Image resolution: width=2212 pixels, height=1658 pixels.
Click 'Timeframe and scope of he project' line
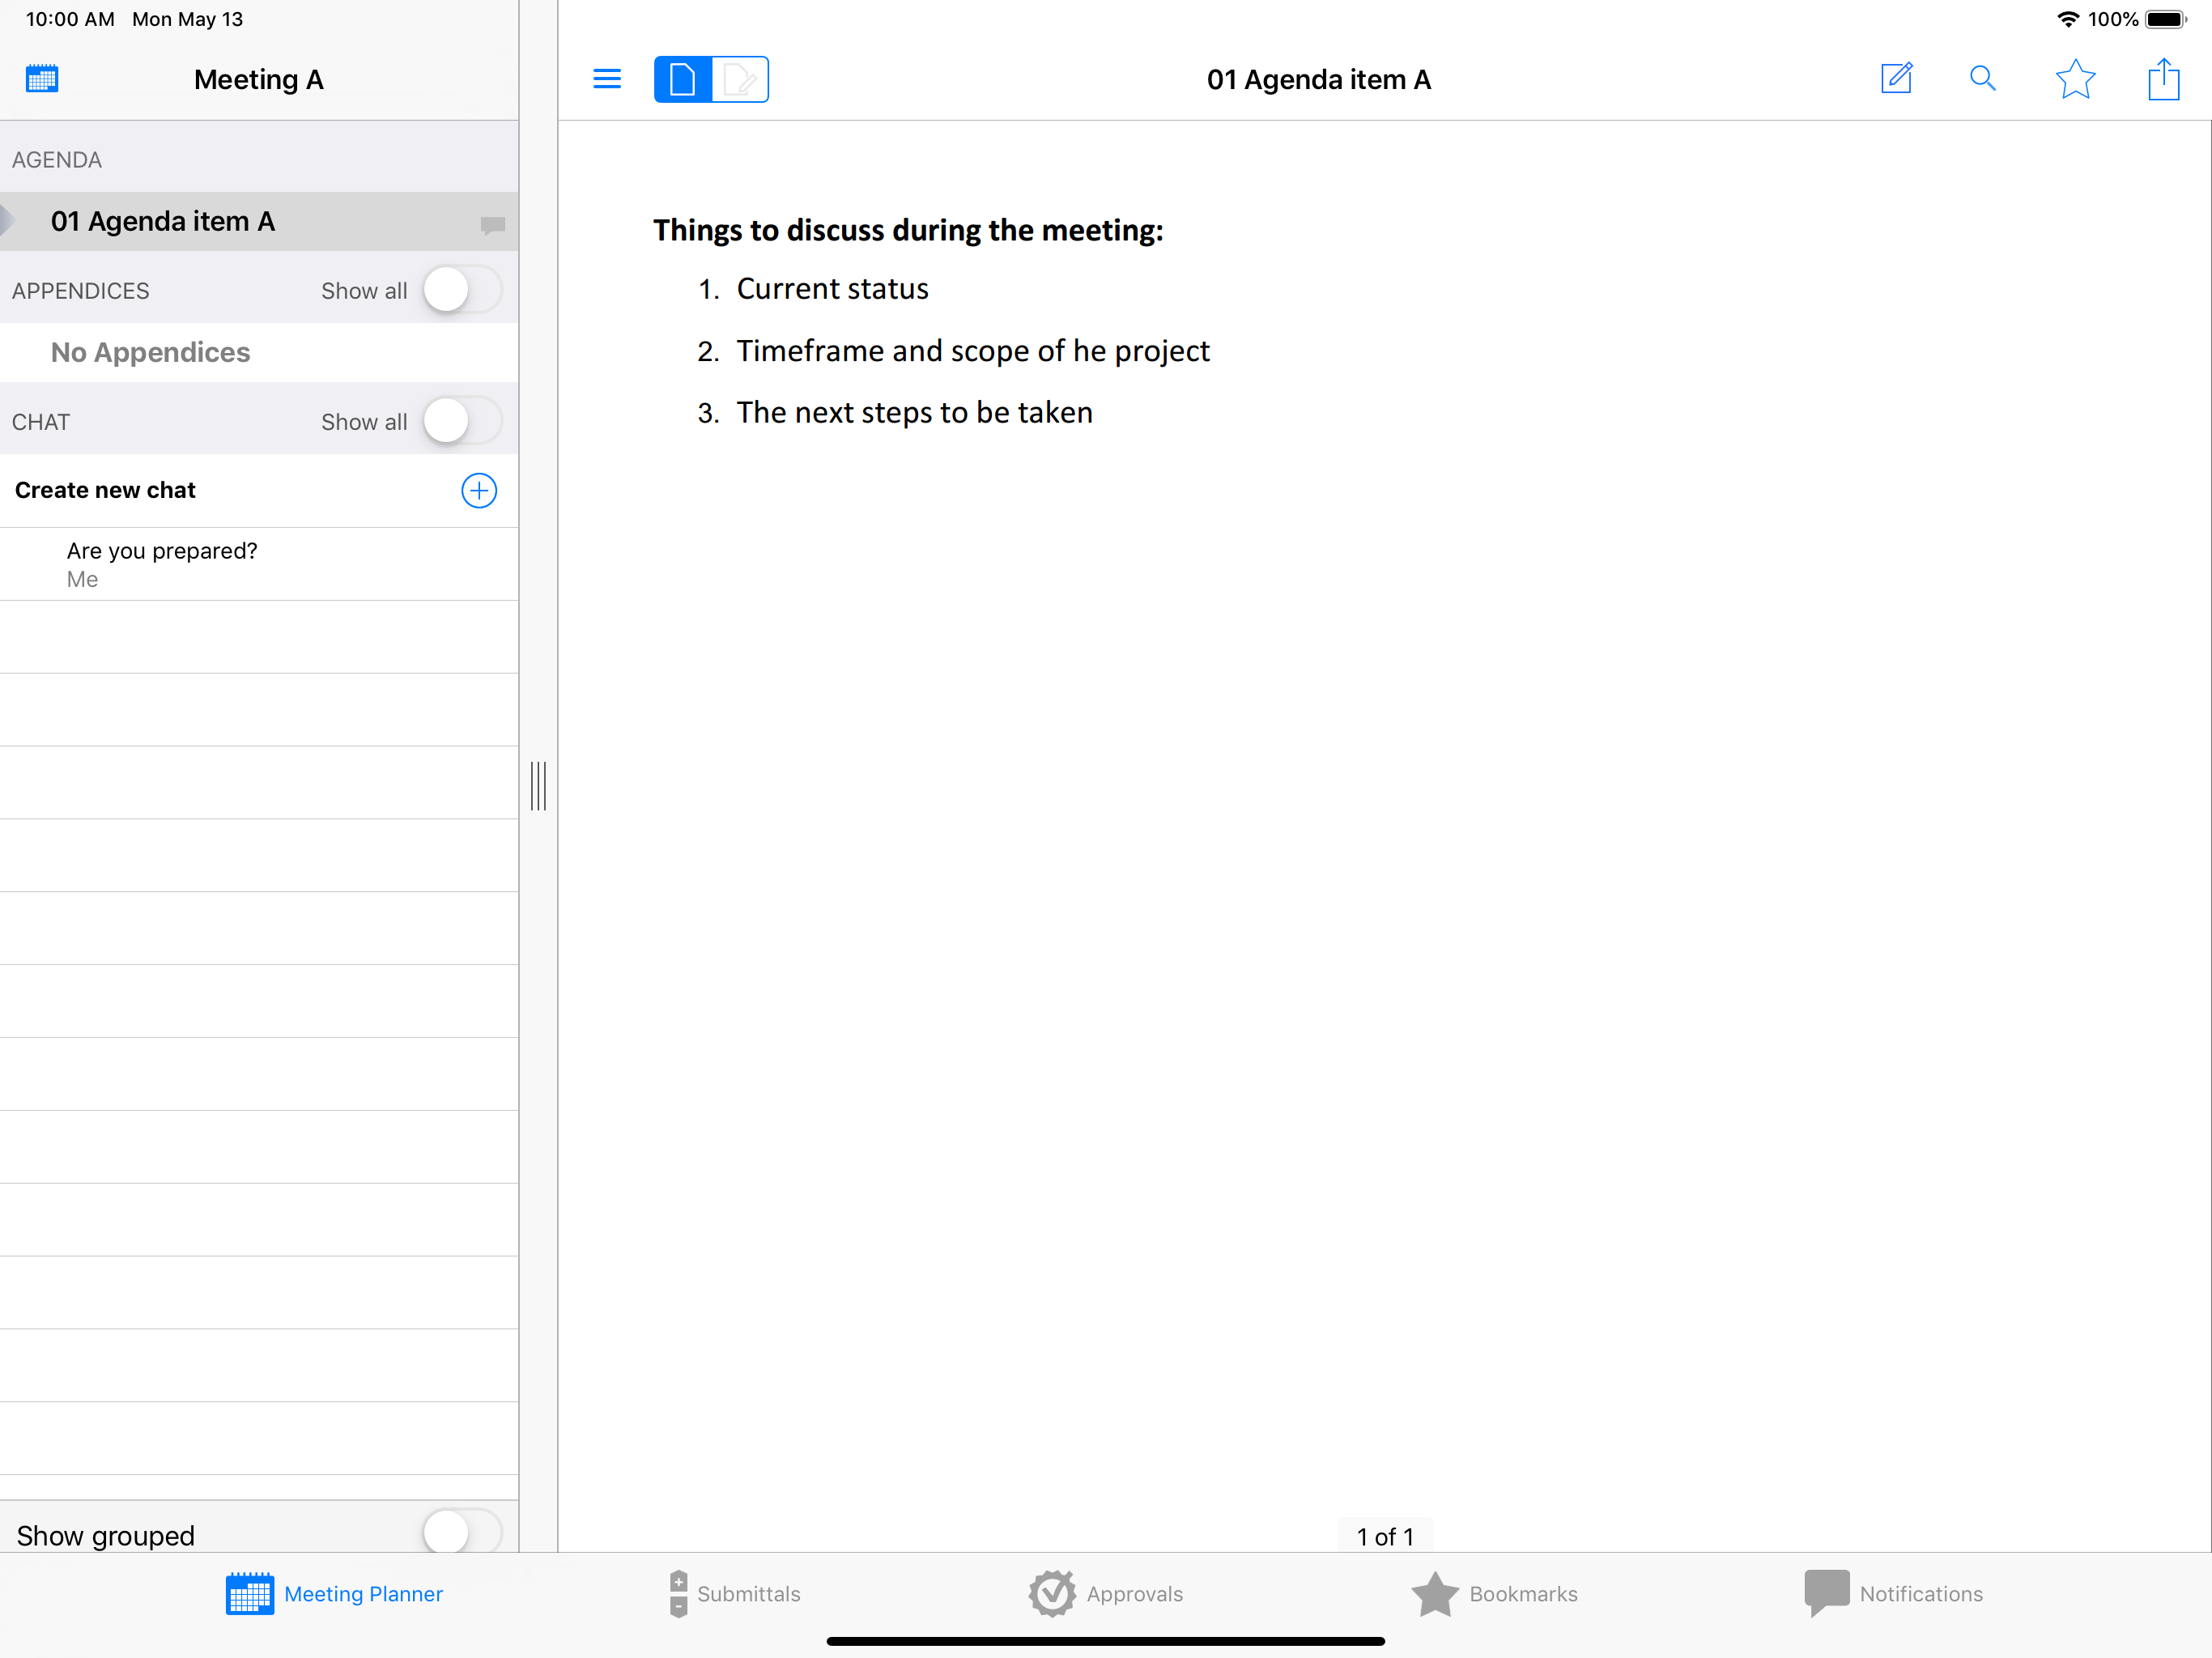[x=973, y=351]
